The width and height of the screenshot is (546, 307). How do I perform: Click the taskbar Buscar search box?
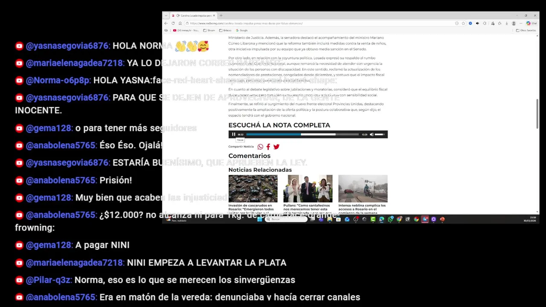286,220
